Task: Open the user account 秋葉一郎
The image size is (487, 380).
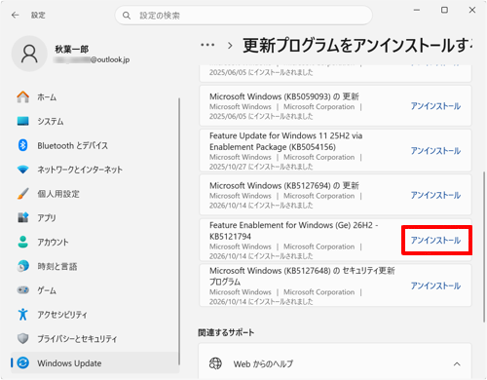Action: click(72, 49)
